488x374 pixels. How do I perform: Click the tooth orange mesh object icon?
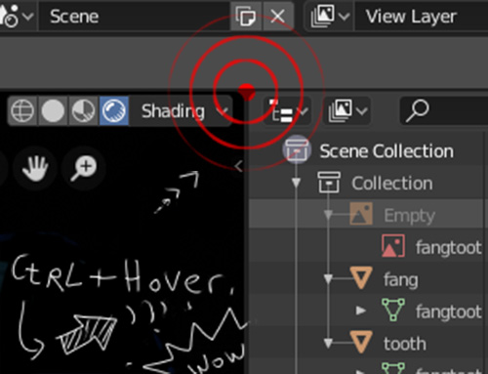click(361, 342)
